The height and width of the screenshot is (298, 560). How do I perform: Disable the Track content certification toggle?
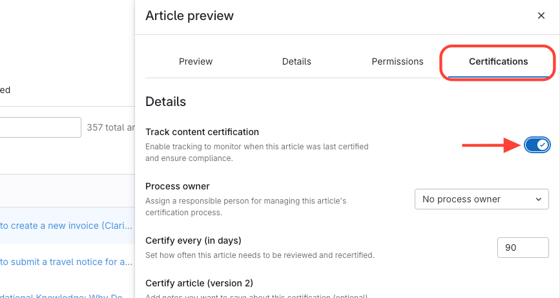[537, 145]
